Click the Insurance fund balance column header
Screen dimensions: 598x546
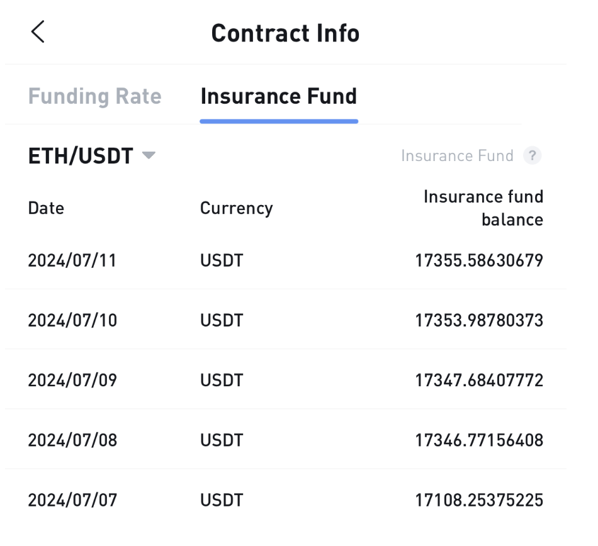click(x=483, y=208)
